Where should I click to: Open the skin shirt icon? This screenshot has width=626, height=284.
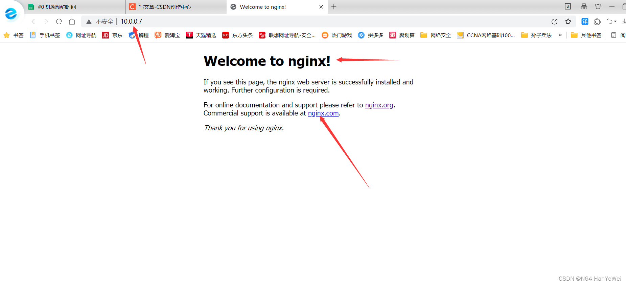point(598,6)
